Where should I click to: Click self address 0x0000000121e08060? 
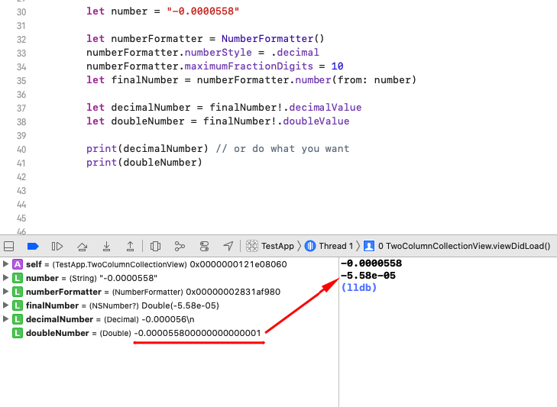(238, 264)
